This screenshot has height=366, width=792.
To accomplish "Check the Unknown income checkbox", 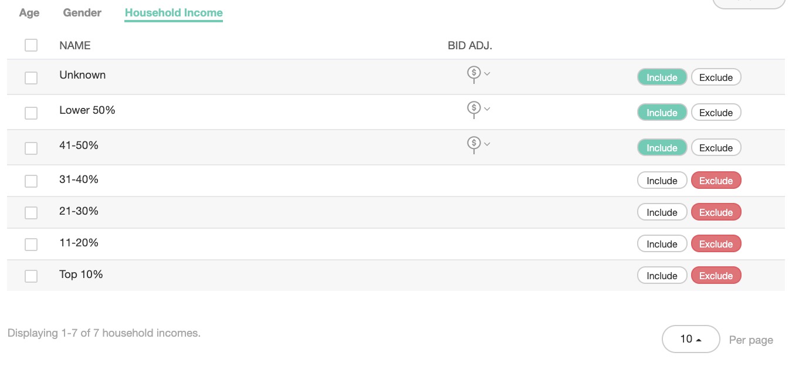I will point(31,77).
